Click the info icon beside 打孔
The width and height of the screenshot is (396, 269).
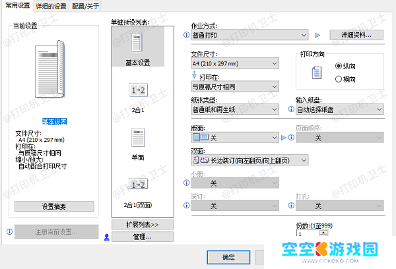291,206
